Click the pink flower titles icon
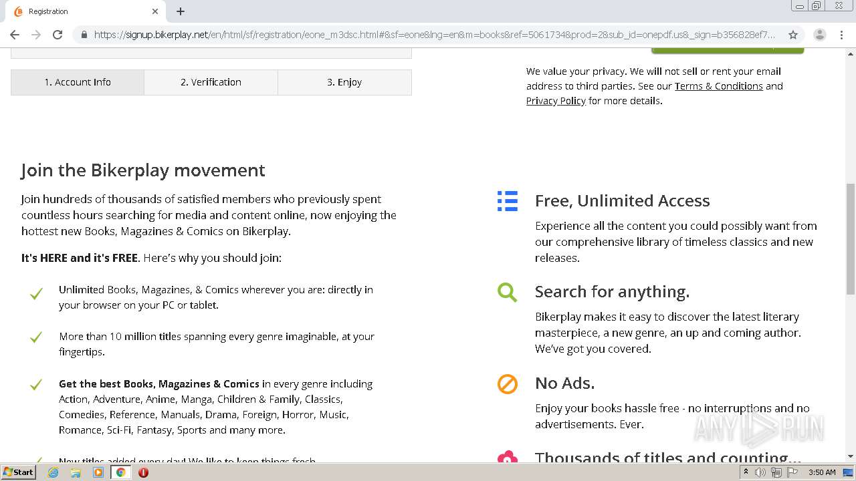Viewport: 856px width, 481px height. pos(508,457)
